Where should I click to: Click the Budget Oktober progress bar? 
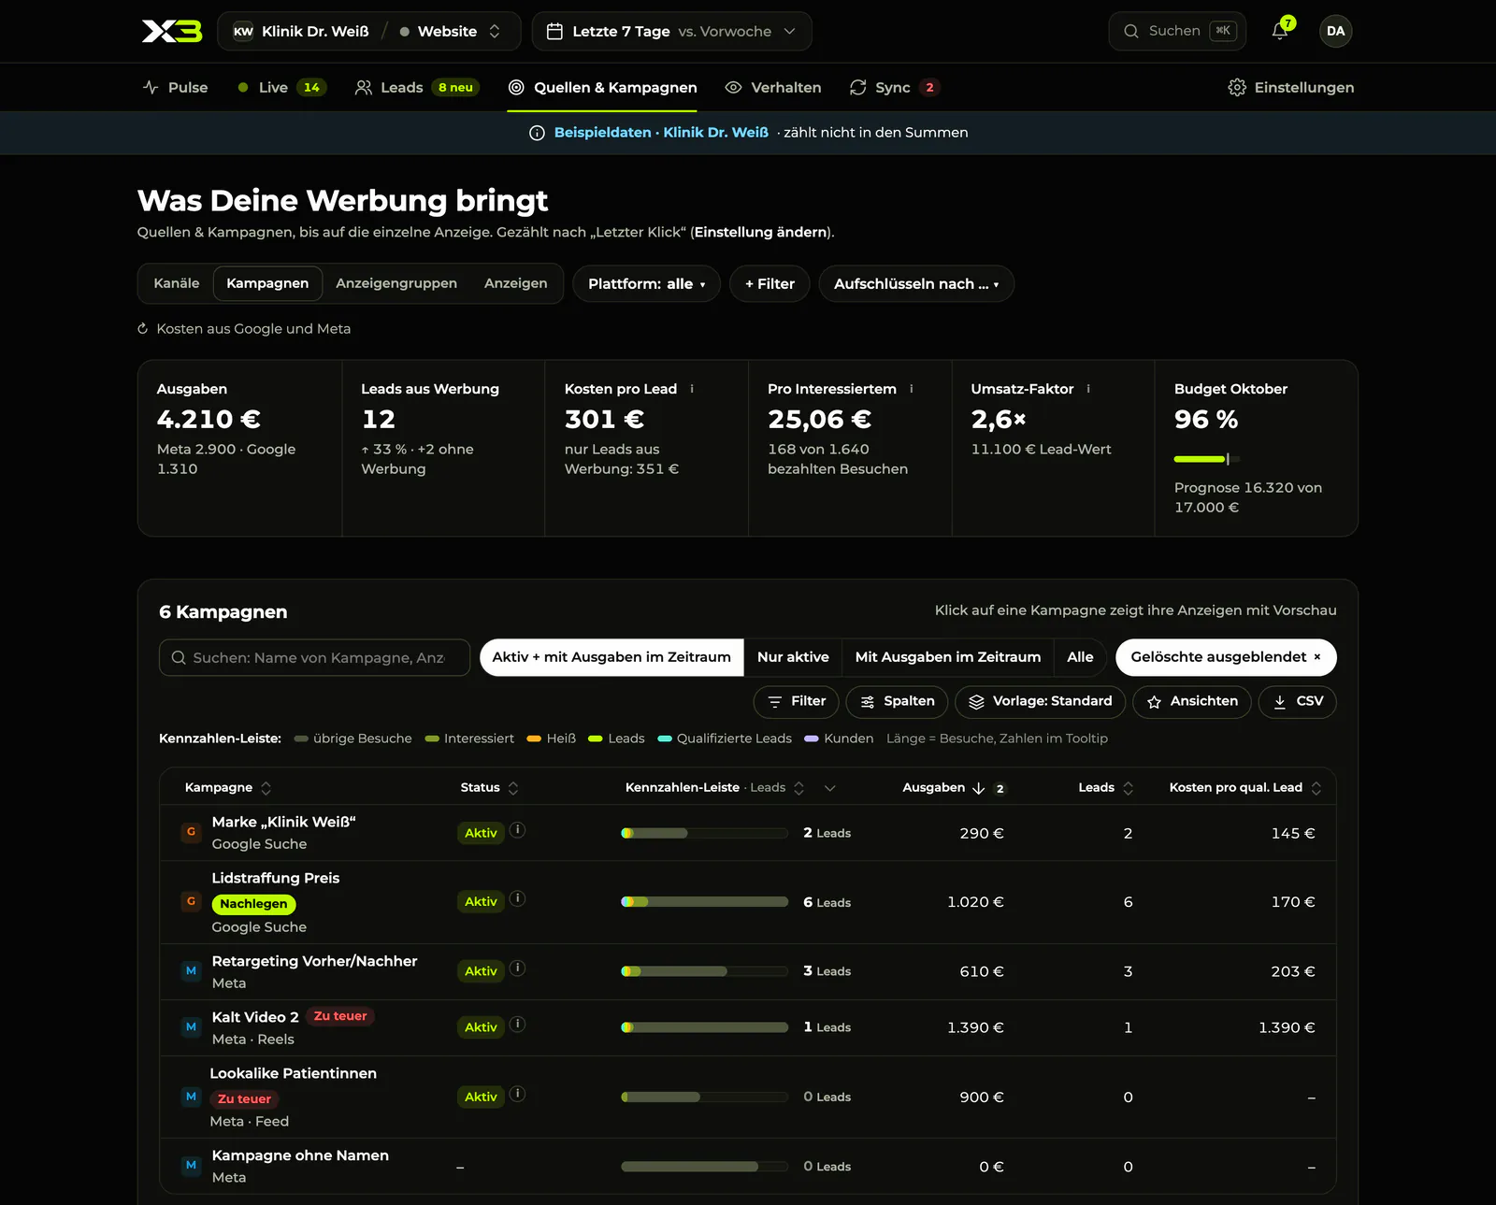[1207, 459]
